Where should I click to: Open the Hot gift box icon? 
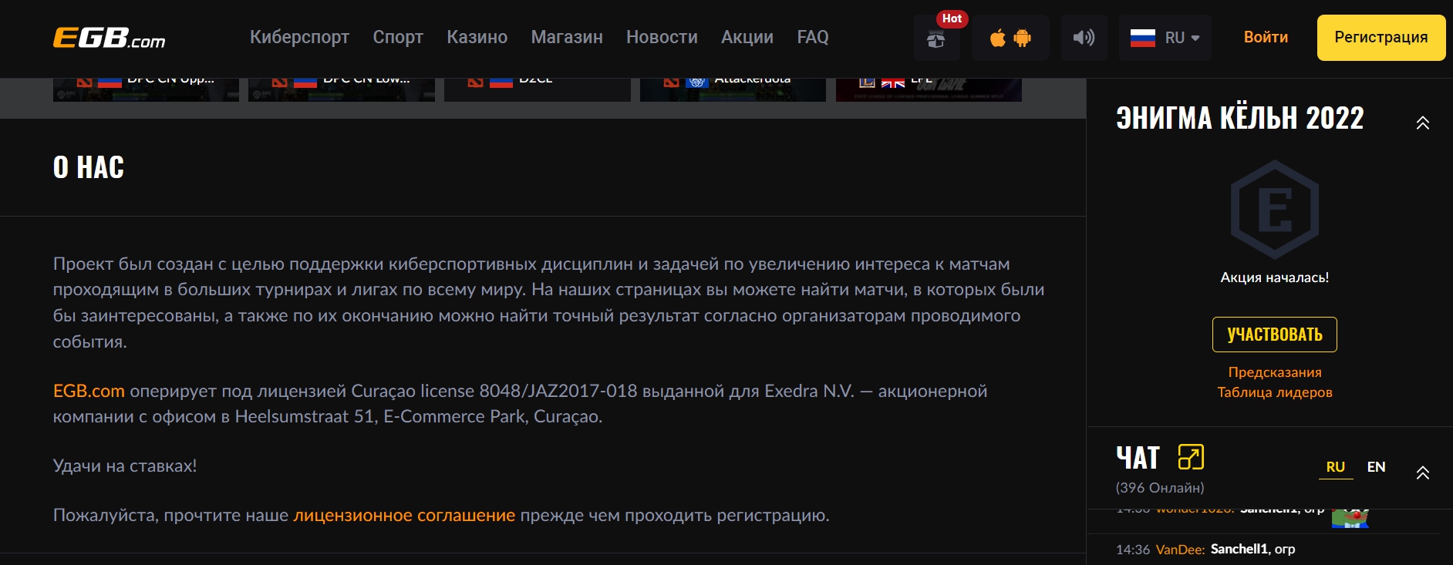pyautogui.click(x=936, y=39)
